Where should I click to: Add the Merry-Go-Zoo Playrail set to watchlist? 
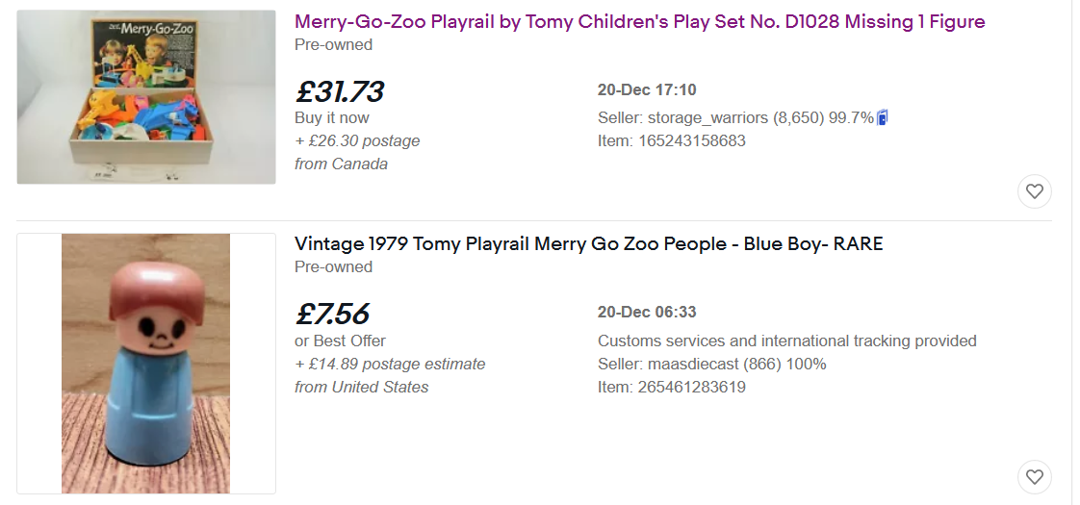(x=1035, y=191)
